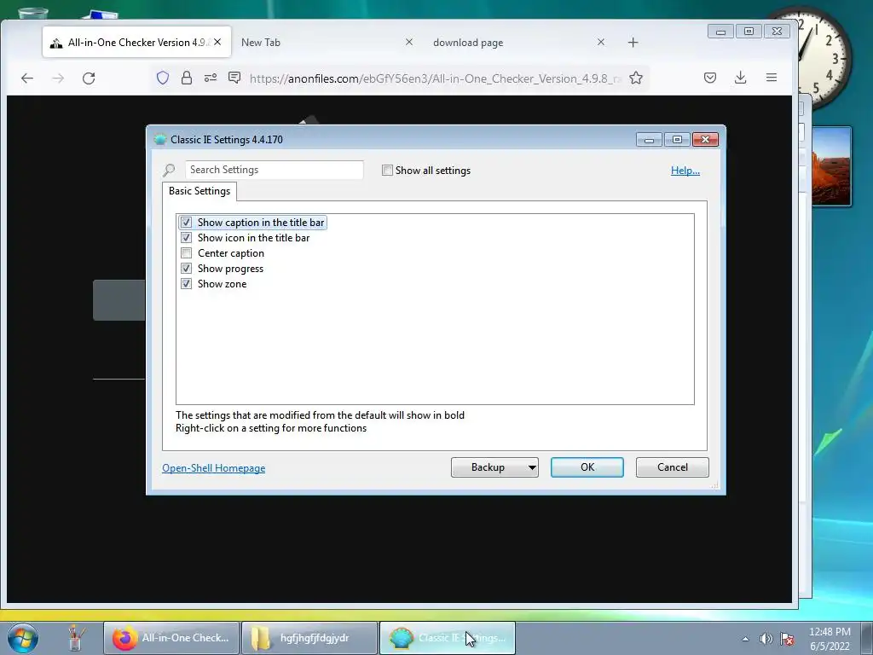The image size is (873, 655).
Task: Click Cancel in Classic IE Settings
Action: click(673, 467)
